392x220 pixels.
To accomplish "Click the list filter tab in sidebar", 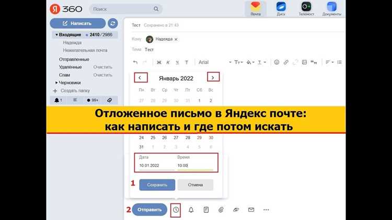I will click(x=75, y=100).
